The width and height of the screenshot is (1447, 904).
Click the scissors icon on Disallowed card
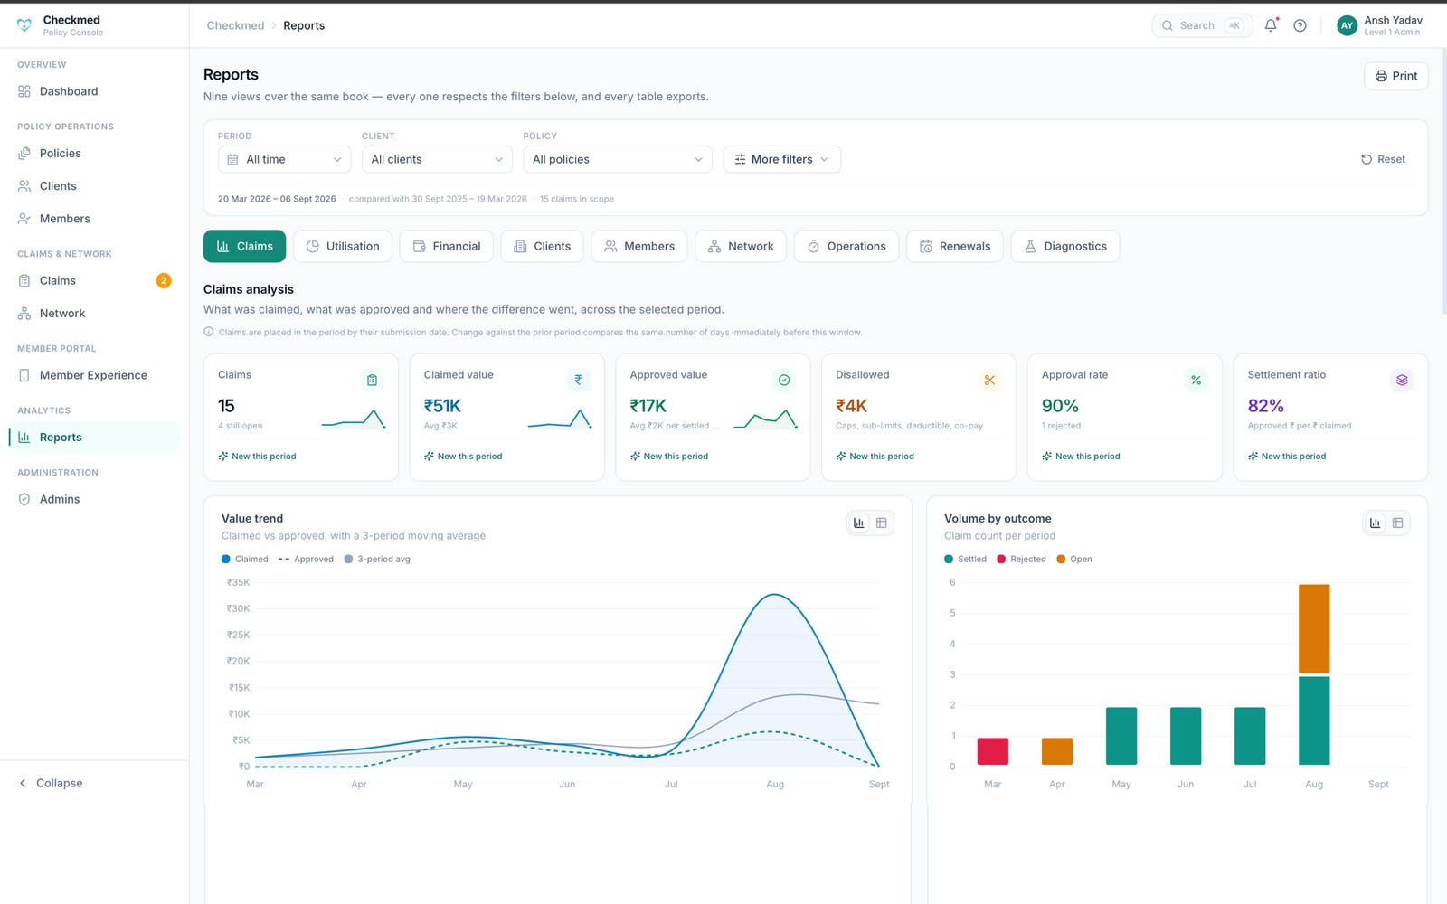tap(989, 381)
